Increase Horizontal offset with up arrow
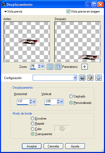This screenshot has height=153, width=105. point(31,100)
